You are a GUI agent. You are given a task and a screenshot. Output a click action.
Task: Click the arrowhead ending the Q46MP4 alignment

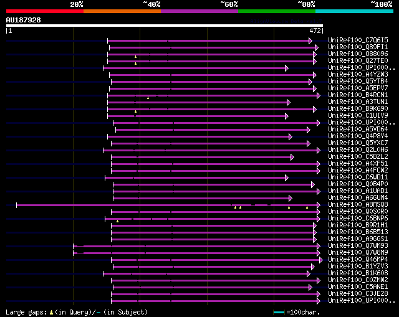coord(320,260)
